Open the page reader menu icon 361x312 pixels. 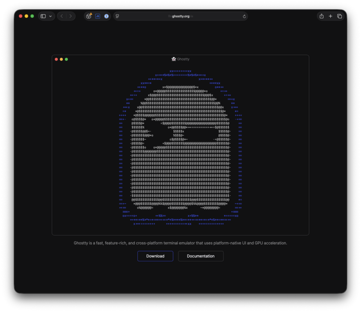[x=117, y=16]
